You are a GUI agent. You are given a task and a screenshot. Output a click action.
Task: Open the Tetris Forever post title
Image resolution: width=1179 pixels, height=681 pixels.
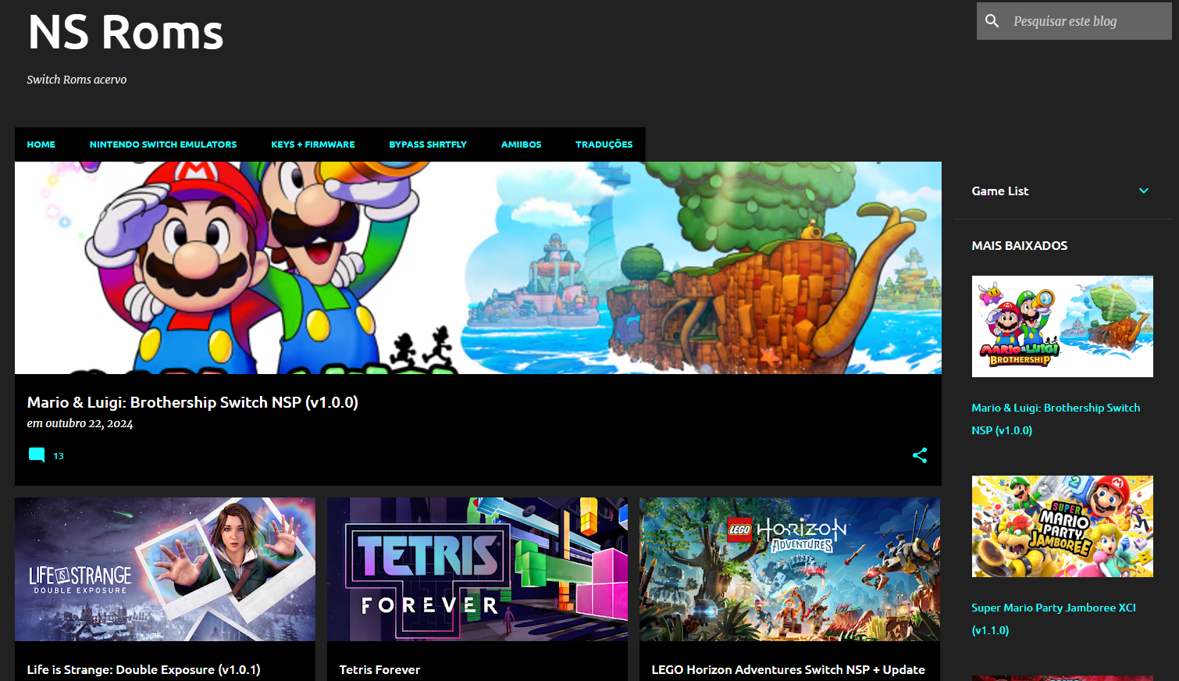[379, 669]
